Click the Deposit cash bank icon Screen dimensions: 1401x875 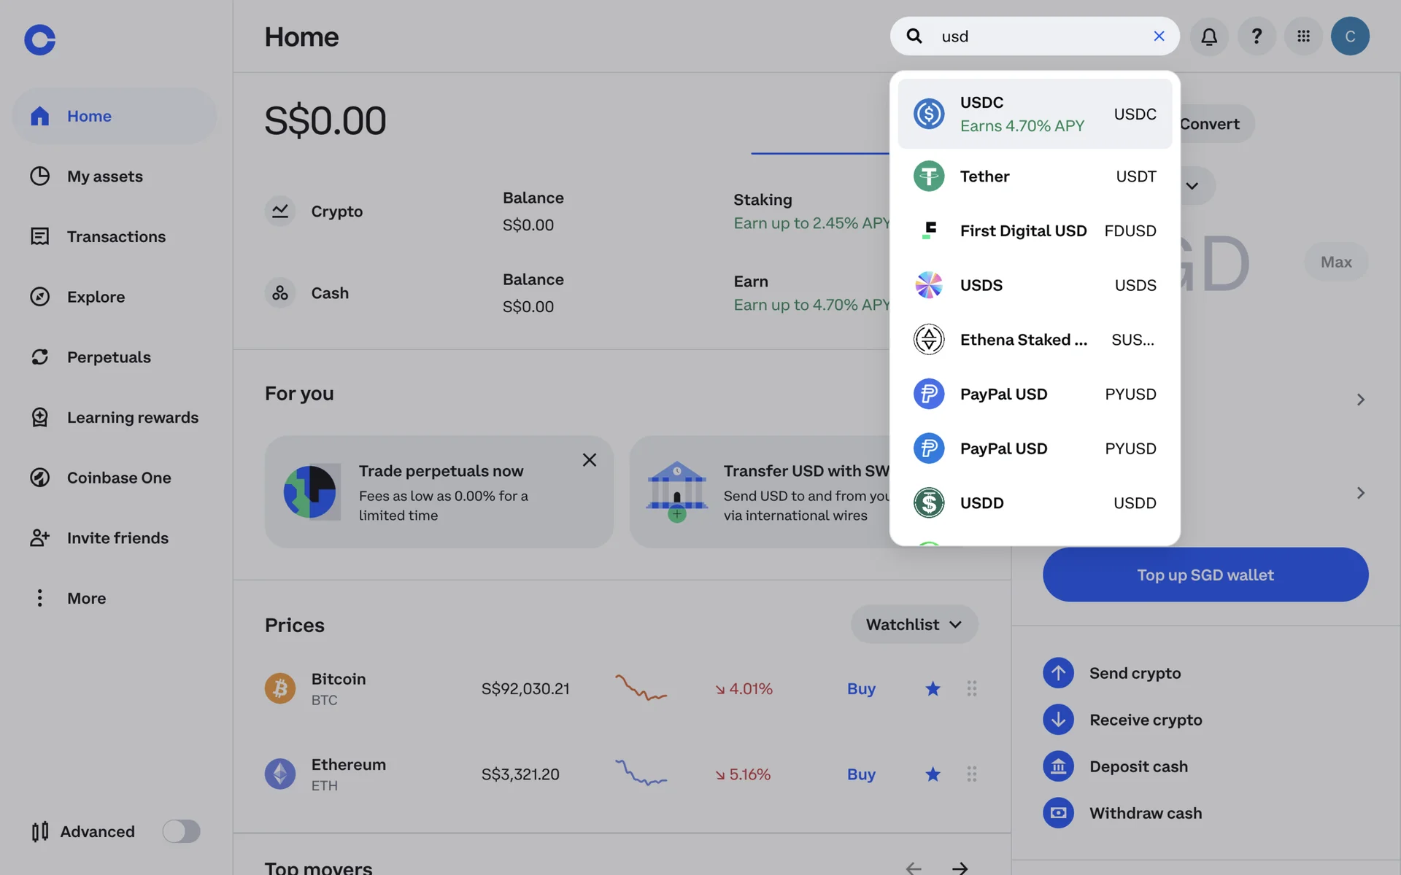click(1058, 766)
